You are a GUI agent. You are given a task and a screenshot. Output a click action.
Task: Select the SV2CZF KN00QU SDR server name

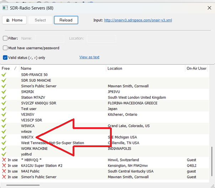[x=39, y=103]
